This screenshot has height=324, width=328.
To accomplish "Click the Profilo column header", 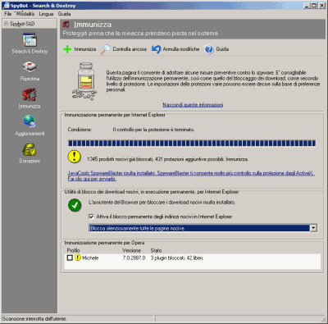I will (x=73, y=250).
